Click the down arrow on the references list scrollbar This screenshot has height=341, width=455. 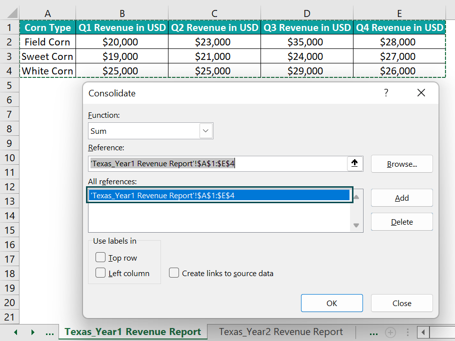tap(356, 224)
